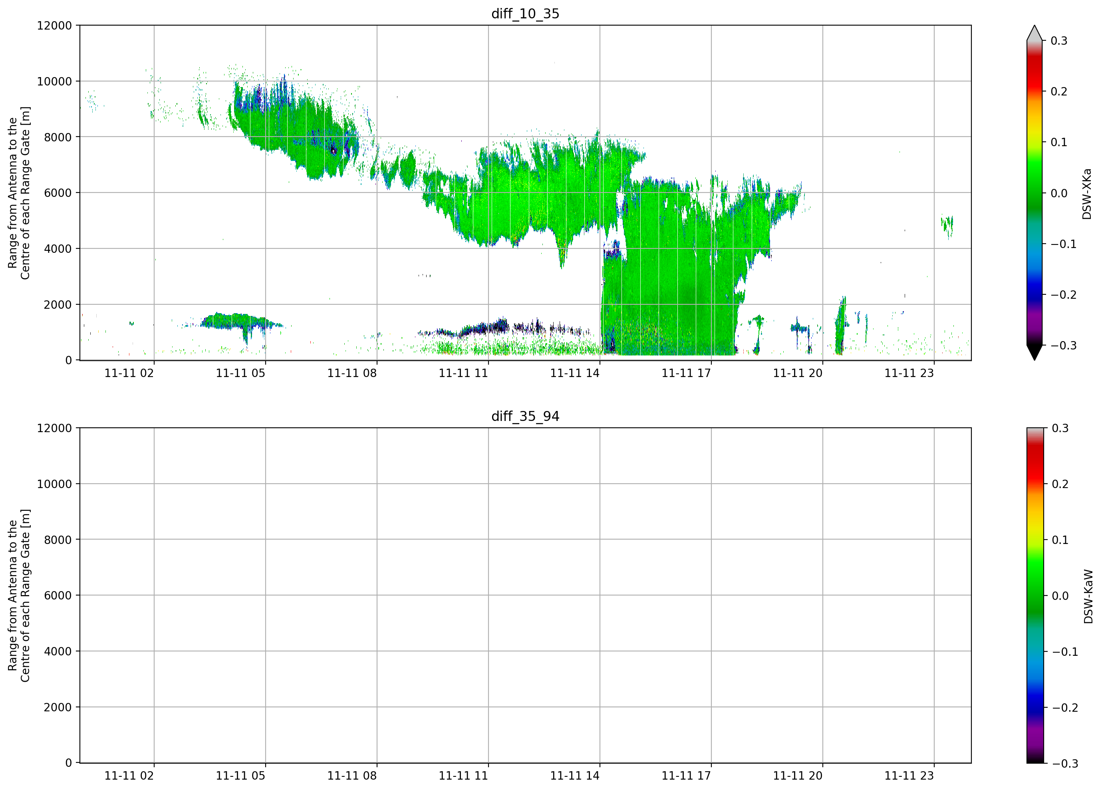Click the 12000 tick in diff_10_35 plot

pyautogui.click(x=54, y=25)
